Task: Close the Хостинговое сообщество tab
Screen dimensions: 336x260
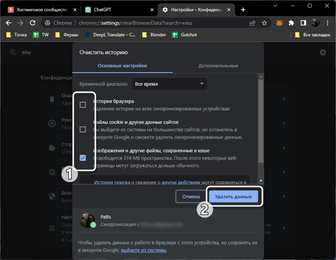Action: (x=75, y=10)
